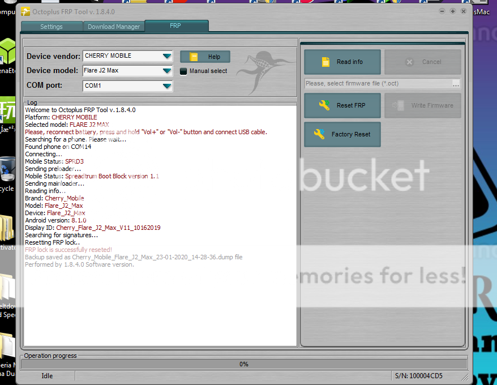This screenshot has width=497, height=385.
Task: Open the Recycle Bin desktop icon
Action: (7, 168)
